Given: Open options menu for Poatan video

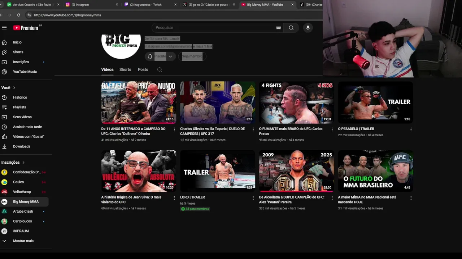Looking at the screenshot, I should coord(332,198).
